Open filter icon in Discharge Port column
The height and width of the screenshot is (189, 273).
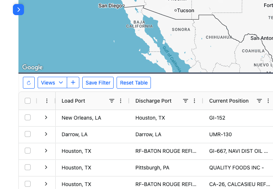pos(186,101)
